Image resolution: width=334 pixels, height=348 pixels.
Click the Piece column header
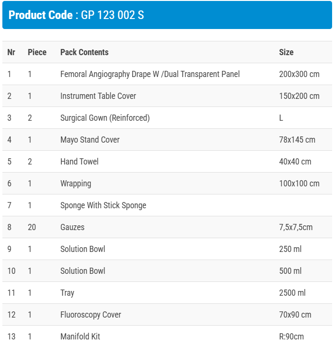point(37,52)
